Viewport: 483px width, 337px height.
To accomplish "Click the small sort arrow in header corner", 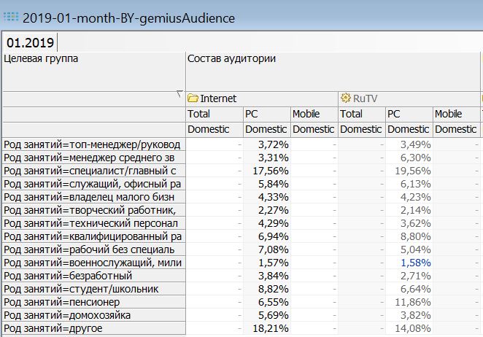I will (180, 93).
